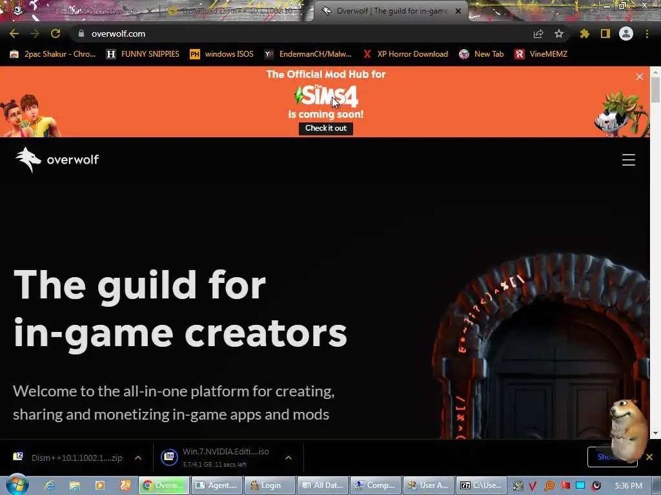Switch to the Chrome Overw... taskbar button
Viewport: 661px width, 495px height.
[x=163, y=485]
